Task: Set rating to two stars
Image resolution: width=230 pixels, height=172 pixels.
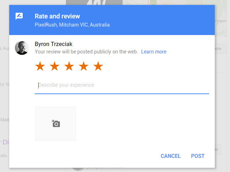Action: 55,66
